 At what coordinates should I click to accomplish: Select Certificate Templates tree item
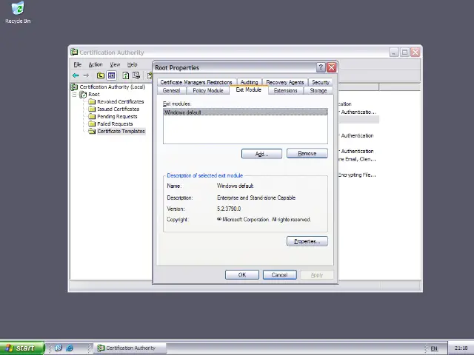[121, 132]
